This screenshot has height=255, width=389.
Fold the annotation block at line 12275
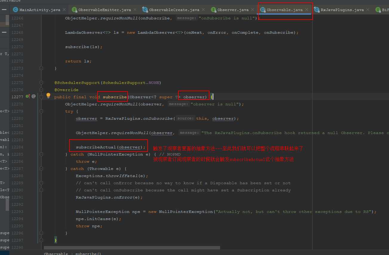pos(41,83)
